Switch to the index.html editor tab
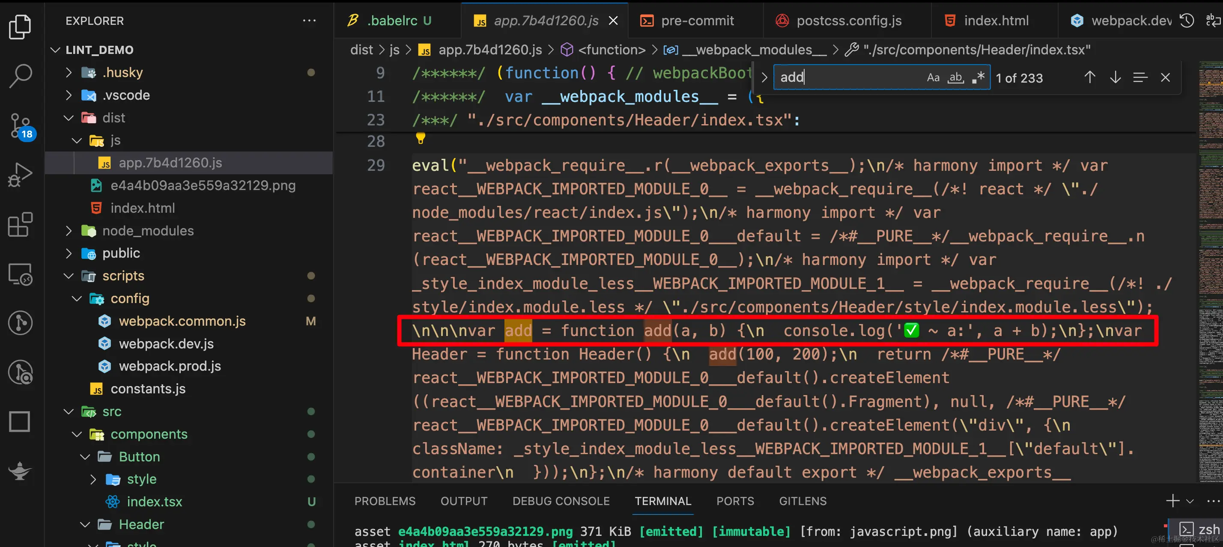The height and width of the screenshot is (547, 1223). [994, 21]
